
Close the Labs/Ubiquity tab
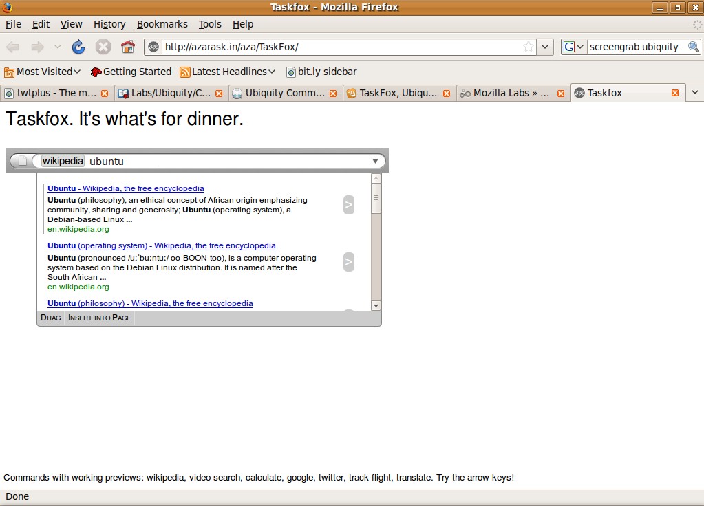coord(219,93)
